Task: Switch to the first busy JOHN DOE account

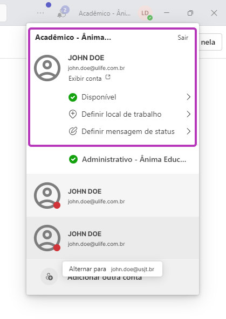Action: pos(113,195)
